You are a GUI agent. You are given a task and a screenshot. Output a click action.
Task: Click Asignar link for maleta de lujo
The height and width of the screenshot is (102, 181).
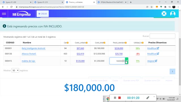click(x=152, y=61)
